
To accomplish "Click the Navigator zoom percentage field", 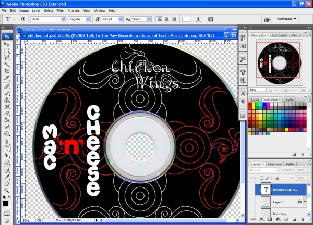I will [x=257, y=90].
